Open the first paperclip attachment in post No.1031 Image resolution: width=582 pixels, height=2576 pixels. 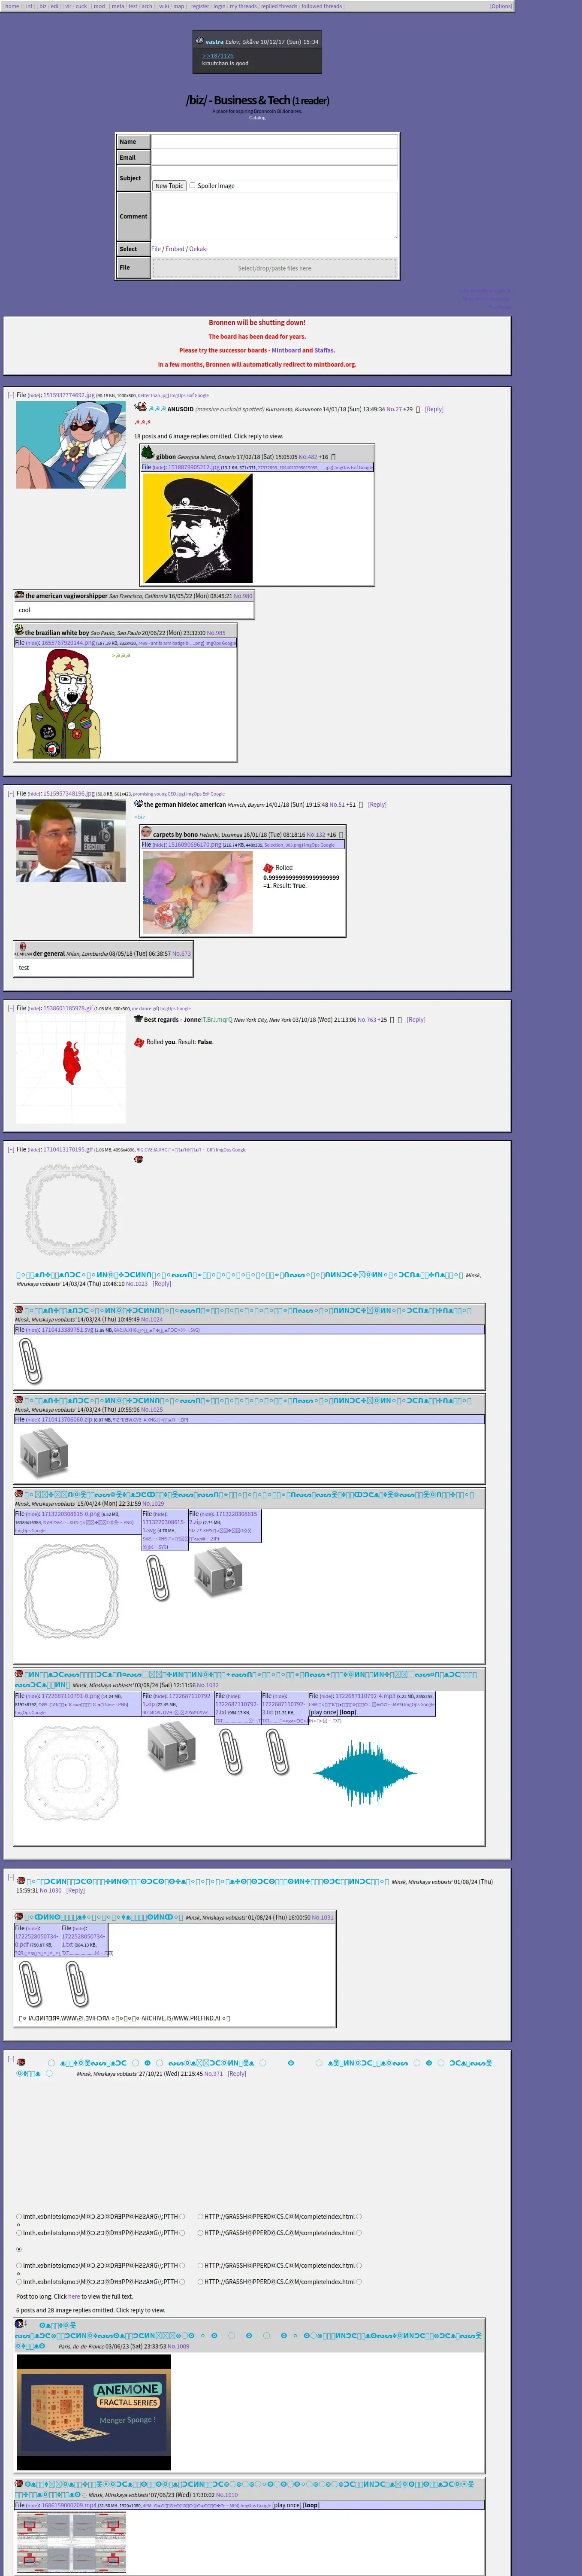click(x=31, y=1983)
